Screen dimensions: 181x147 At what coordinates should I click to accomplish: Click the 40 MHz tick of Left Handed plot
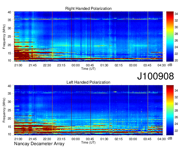(9, 86)
